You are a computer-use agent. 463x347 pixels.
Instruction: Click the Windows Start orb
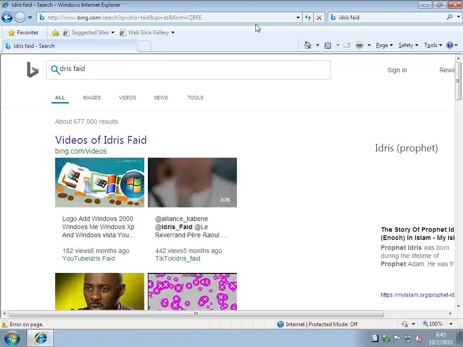tap(12, 338)
